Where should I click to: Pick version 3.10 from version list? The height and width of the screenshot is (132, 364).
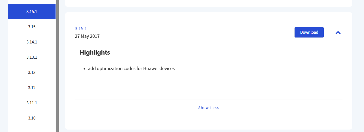click(32, 118)
